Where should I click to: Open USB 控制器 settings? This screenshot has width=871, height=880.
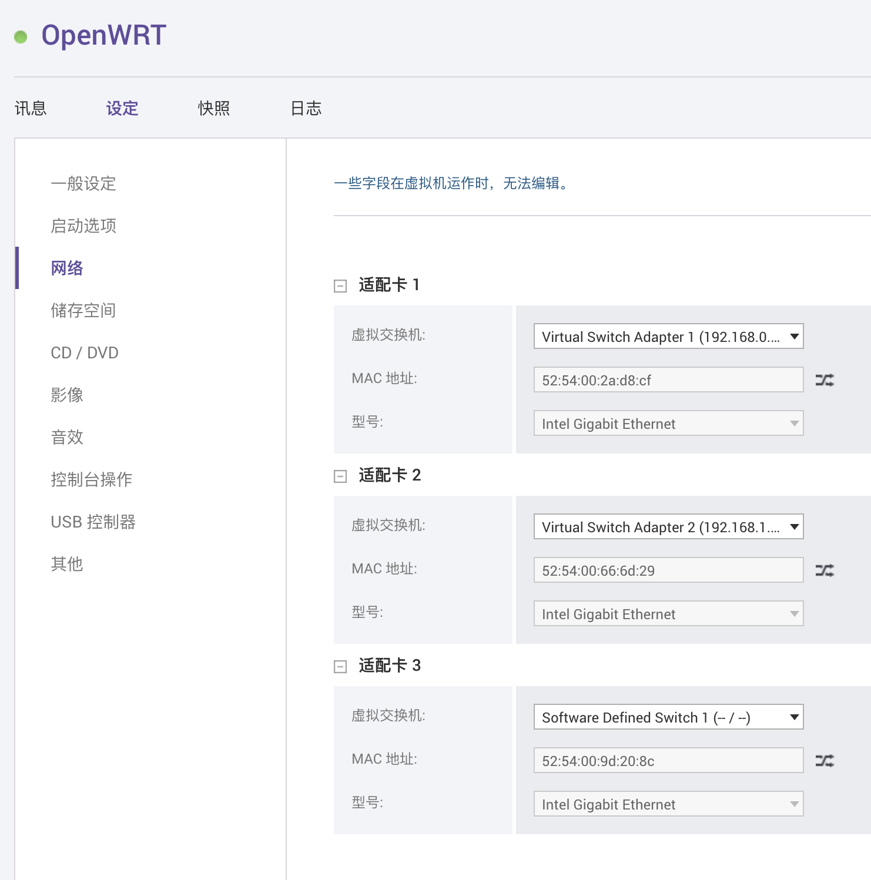[x=93, y=522]
